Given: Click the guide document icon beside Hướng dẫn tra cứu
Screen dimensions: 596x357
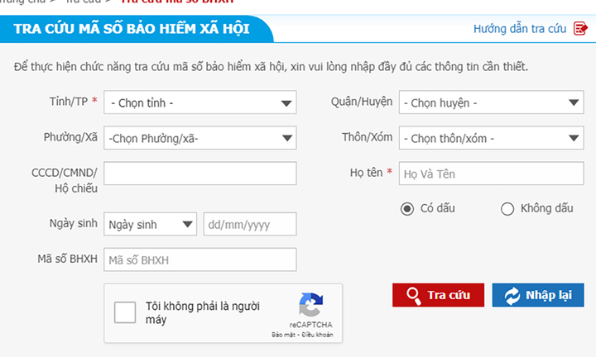Looking at the screenshot, I should [x=580, y=28].
